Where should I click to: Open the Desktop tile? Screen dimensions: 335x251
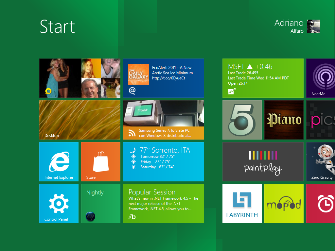coord(80,120)
